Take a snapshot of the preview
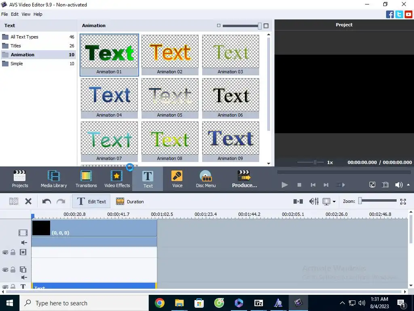Viewport: 414px width, 311px height. [x=385, y=185]
